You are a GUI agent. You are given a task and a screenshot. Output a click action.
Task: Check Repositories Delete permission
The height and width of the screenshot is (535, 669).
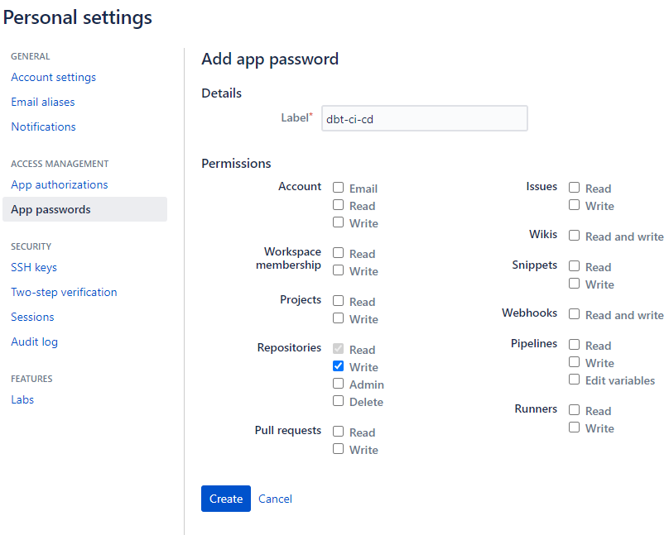pyautogui.click(x=338, y=401)
